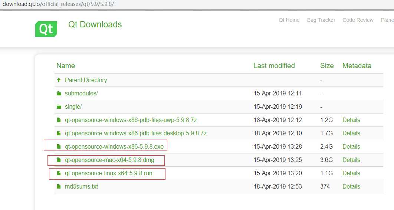Download qt-opensource-windows-x86-pdb-files-desktop-5.9.8.7z
This screenshot has width=394, height=210.
click(136, 133)
